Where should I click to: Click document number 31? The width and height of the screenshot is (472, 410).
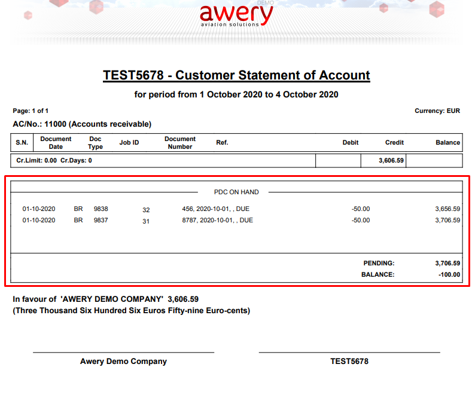(x=146, y=221)
